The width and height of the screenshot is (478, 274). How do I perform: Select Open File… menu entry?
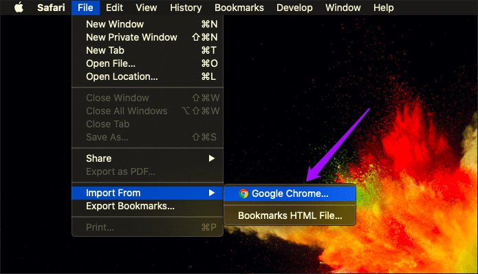click(x=148, y=63)
